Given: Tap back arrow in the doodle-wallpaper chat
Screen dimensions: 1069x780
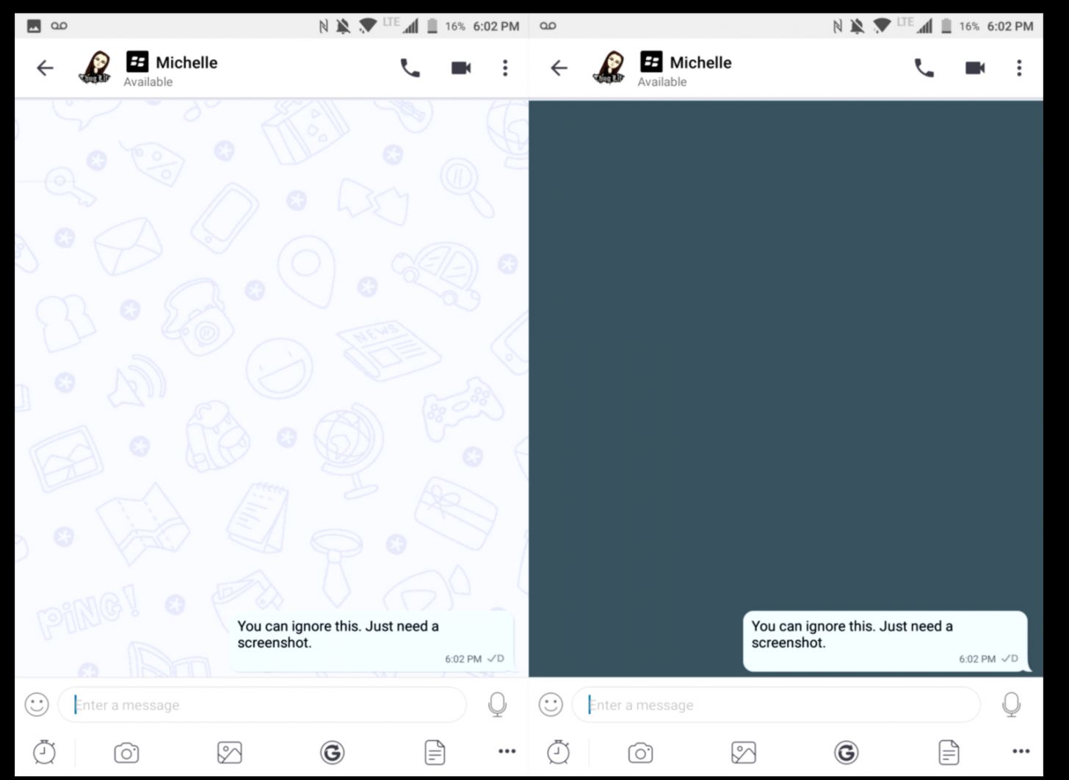Looking at the screenshot, I should tap(46, 68).
